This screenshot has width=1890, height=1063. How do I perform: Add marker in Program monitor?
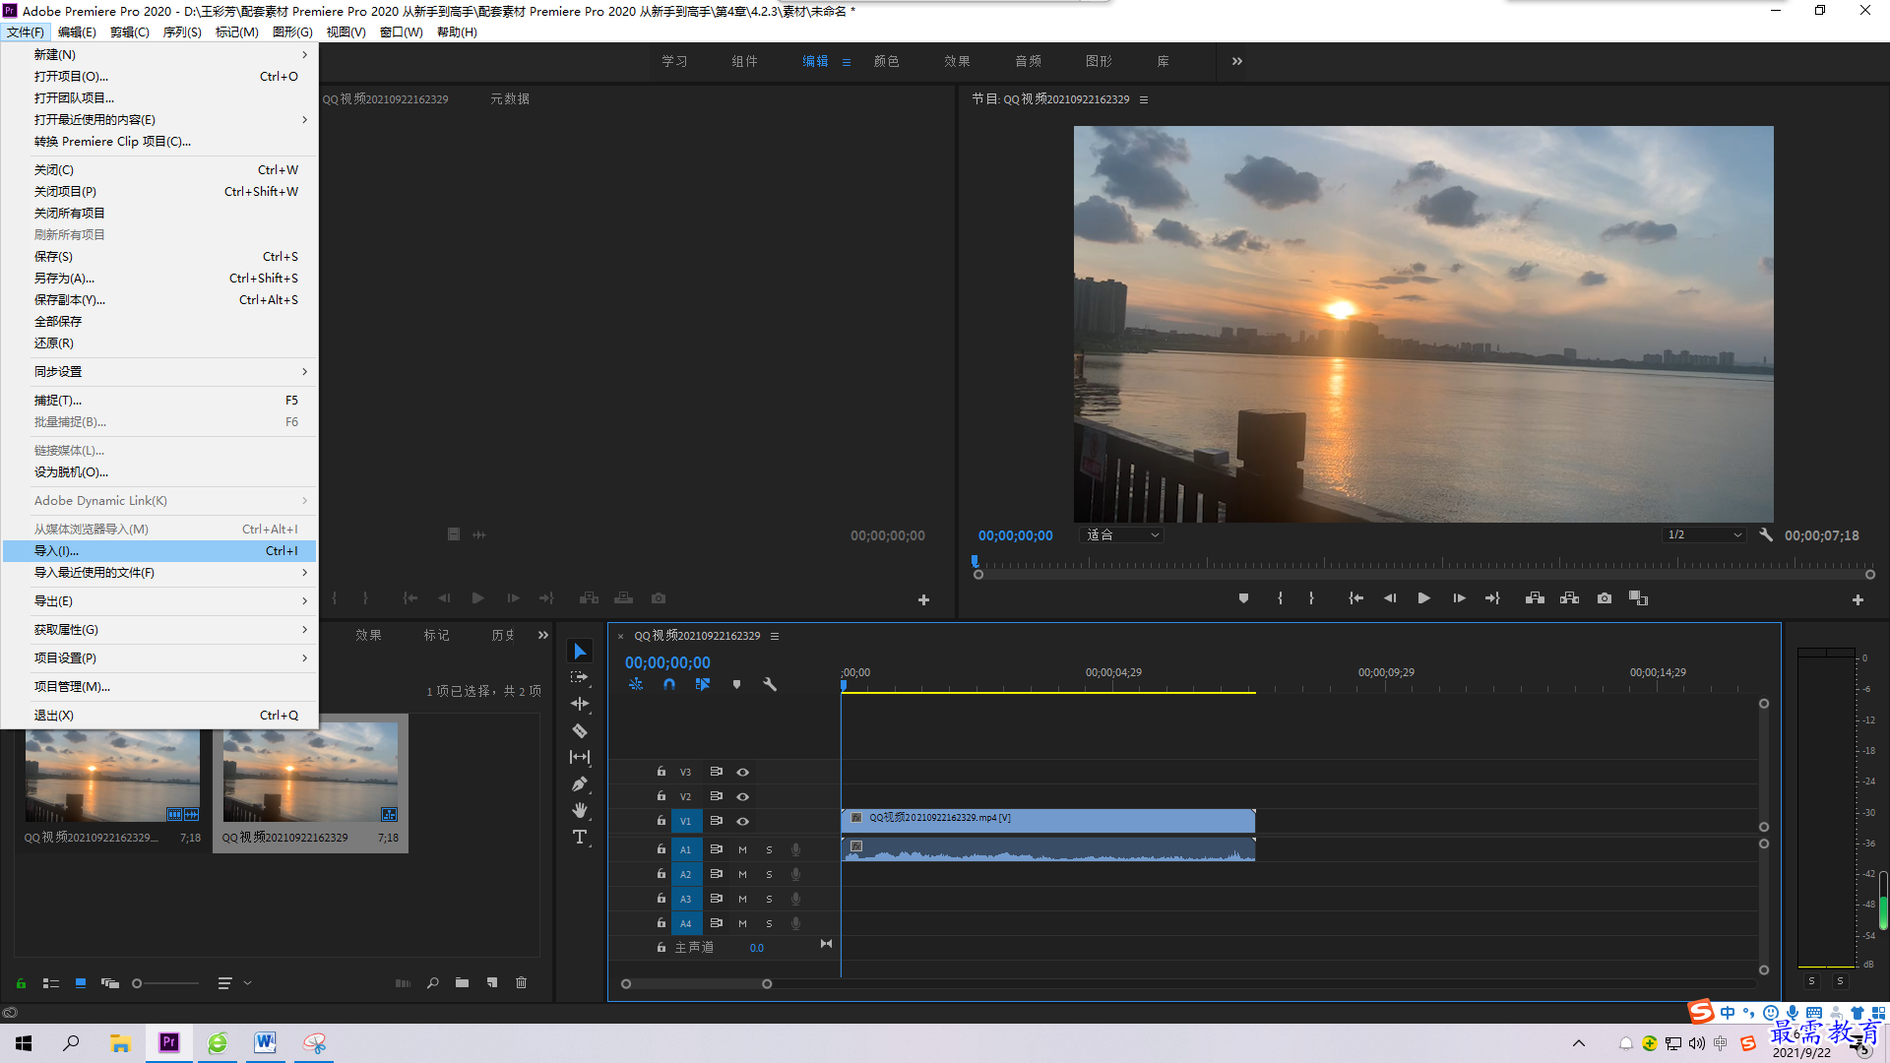pyautogui.click(x=1243, y=598)
